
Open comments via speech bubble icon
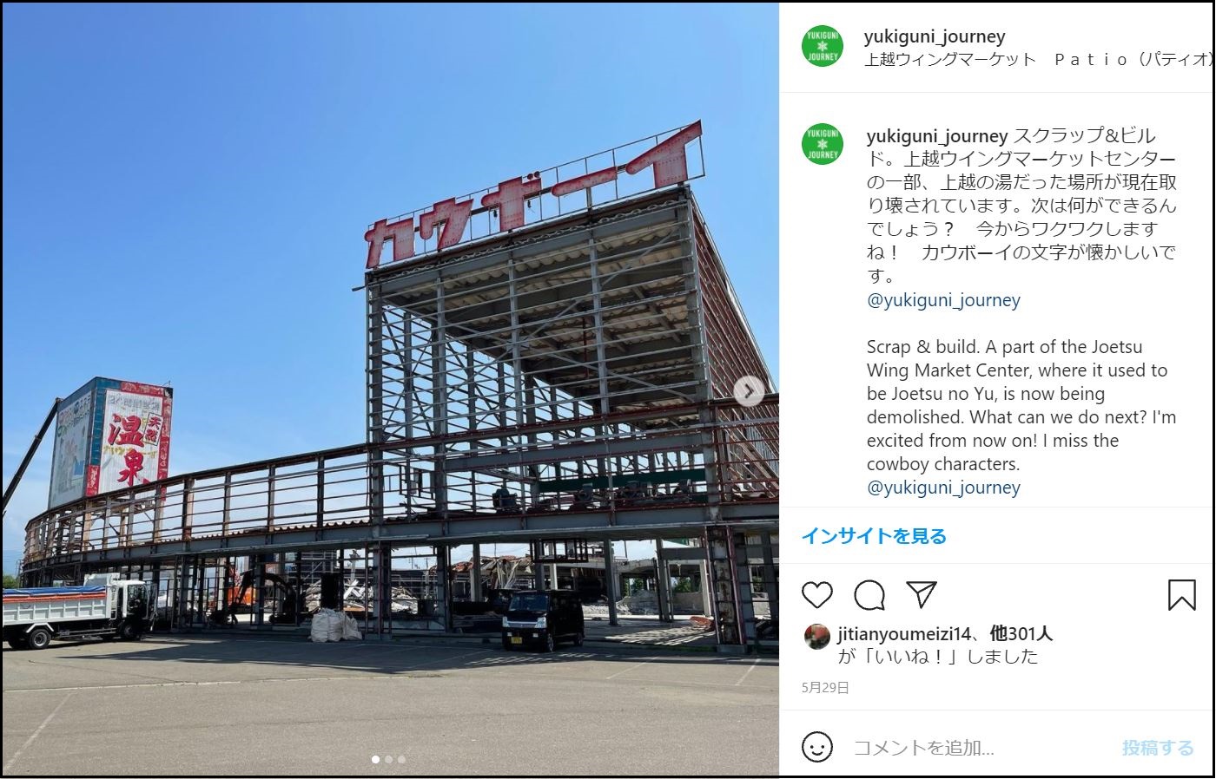(869, 595)
